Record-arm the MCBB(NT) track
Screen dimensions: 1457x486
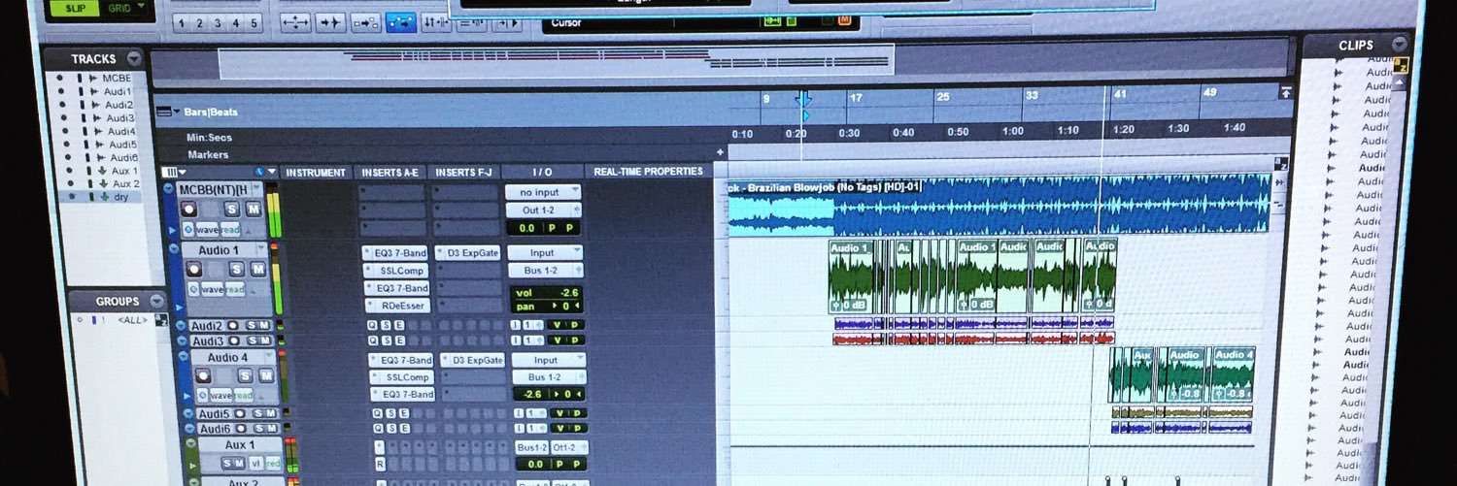click(190, 209)
